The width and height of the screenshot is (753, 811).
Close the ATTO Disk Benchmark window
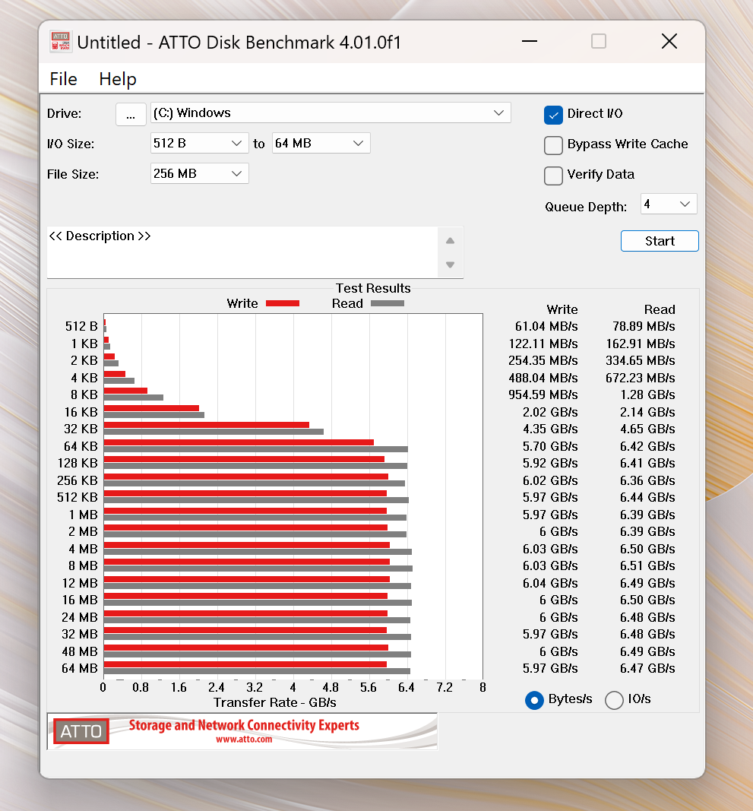pos(669,41)
